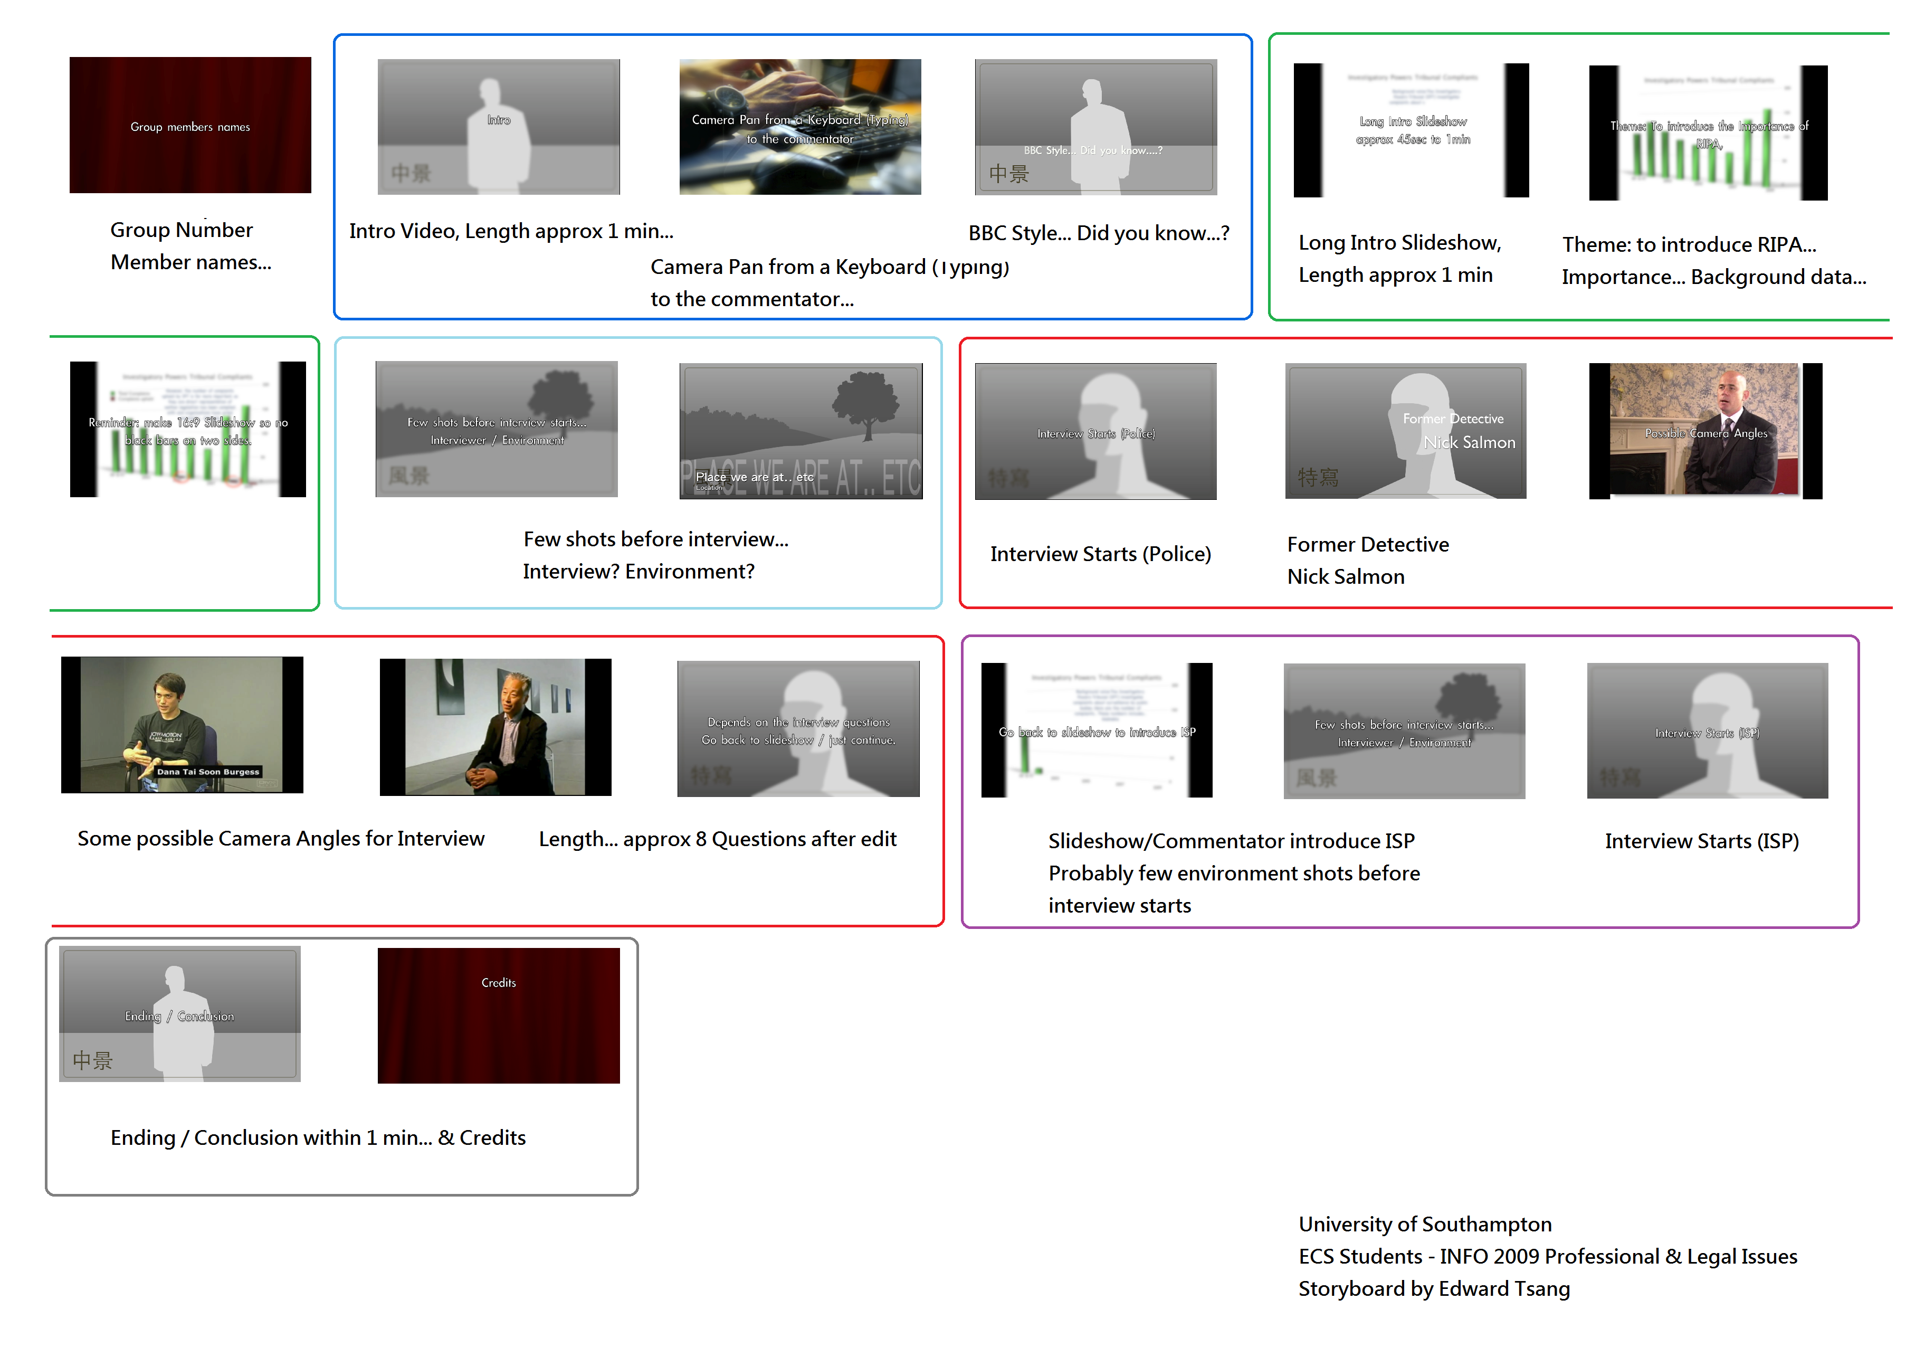The width and height of the screenshot is (1925, 1347).
Task: Select the Credits red curtain thumbnail
Action: coord(498,1015)
